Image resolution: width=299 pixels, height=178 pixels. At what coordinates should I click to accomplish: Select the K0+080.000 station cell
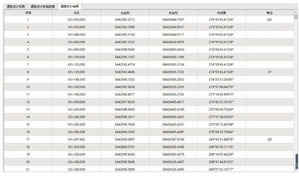(76, 50)
